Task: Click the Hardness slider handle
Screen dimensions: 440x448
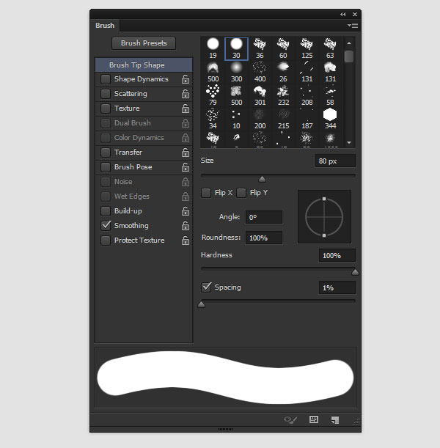Action: point(355,272)
